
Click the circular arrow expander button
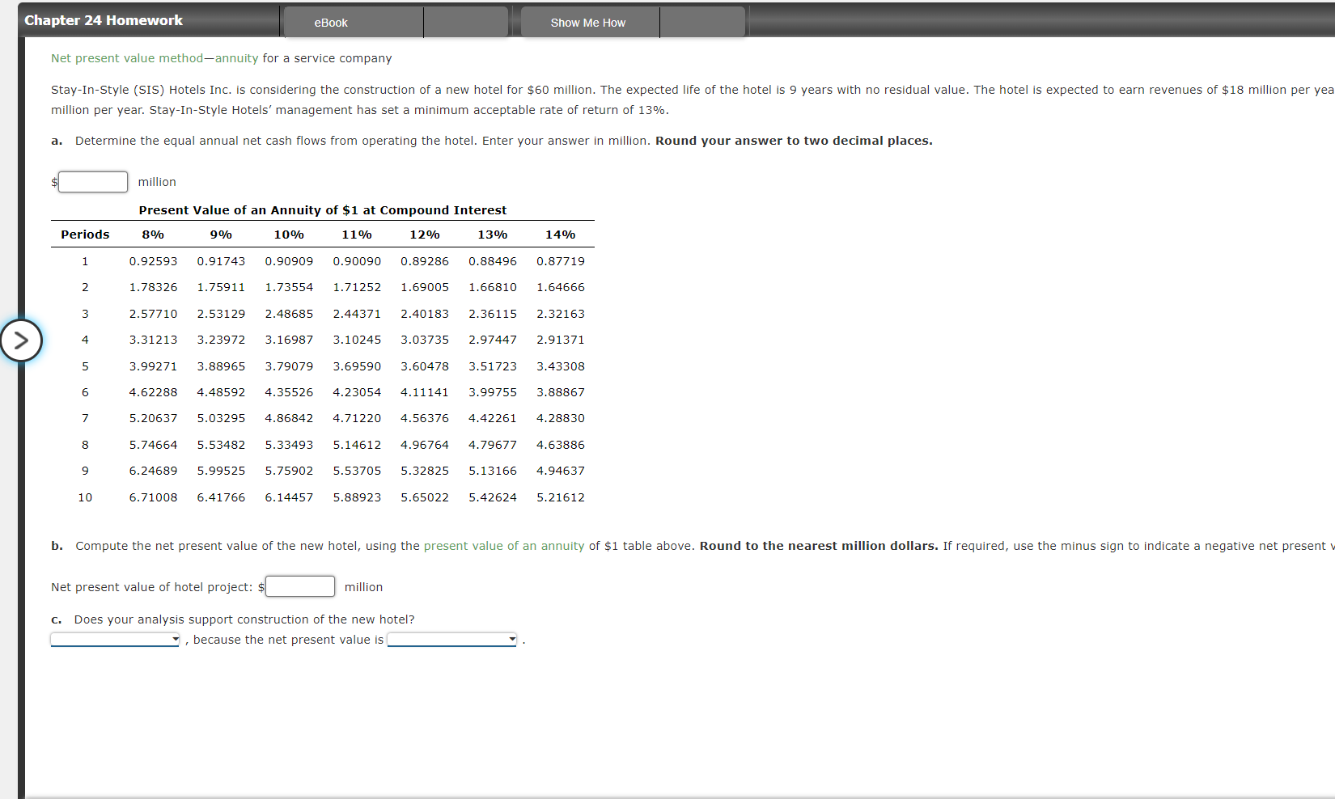coord(22,340)
